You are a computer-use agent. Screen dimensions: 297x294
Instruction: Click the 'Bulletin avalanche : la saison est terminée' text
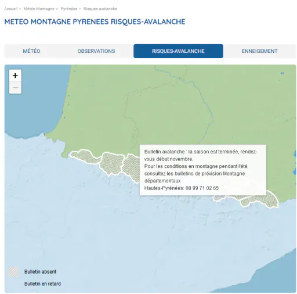coord(191,152)
